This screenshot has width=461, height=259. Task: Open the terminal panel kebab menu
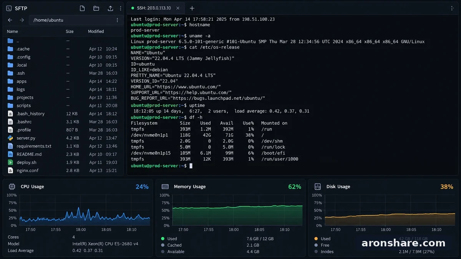pos(452,8)
